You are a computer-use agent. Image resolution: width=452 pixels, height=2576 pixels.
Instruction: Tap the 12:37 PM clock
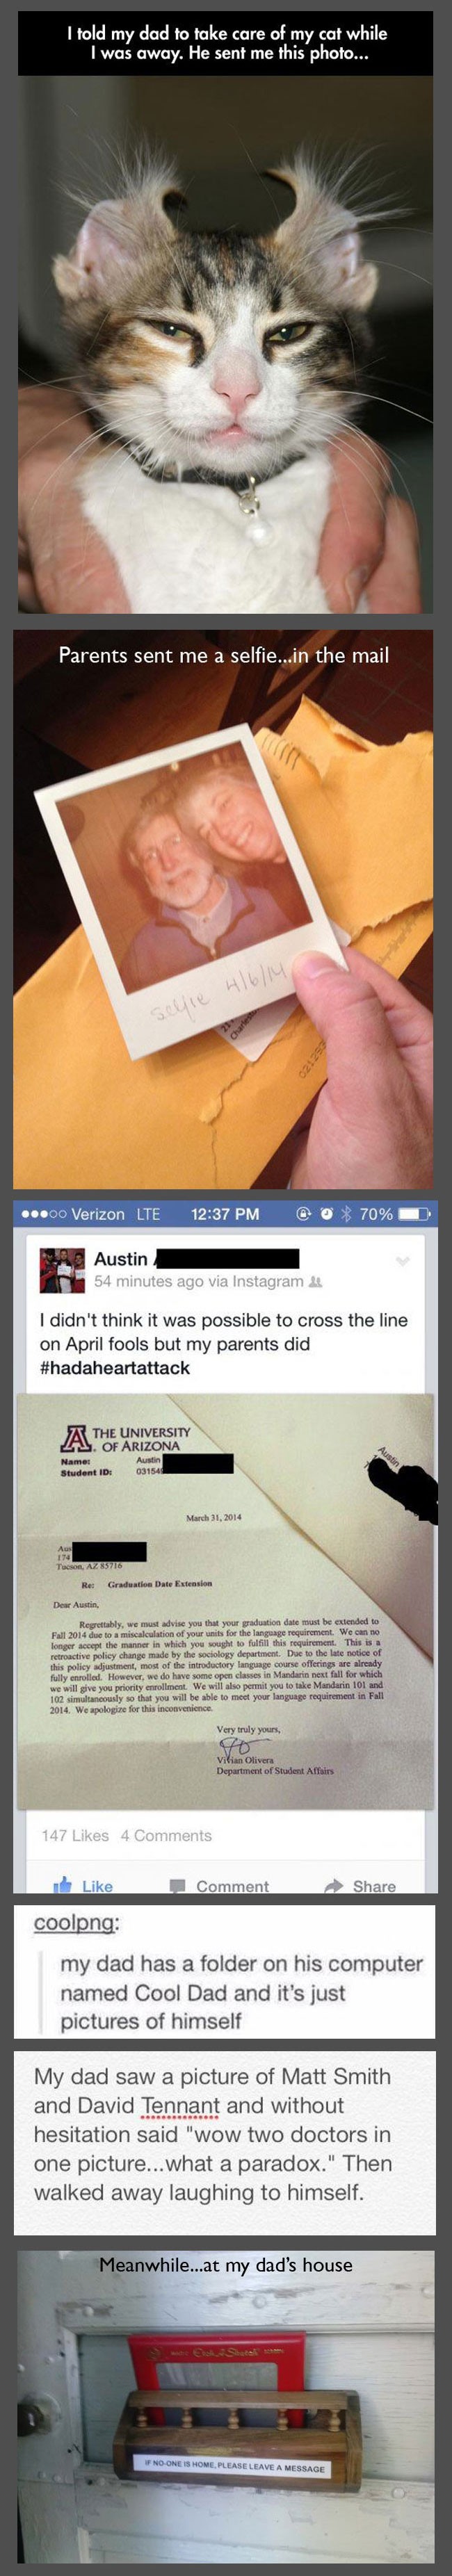[224, 1214]
